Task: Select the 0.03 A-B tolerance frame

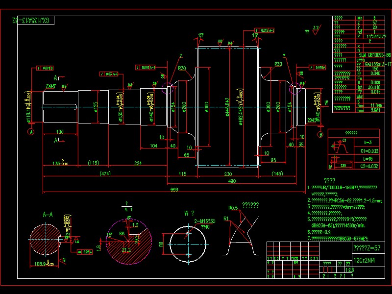Action: tap(109, 74)
